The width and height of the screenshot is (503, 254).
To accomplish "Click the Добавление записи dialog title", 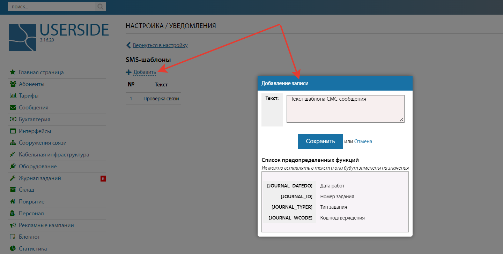I will click(285, 83).
